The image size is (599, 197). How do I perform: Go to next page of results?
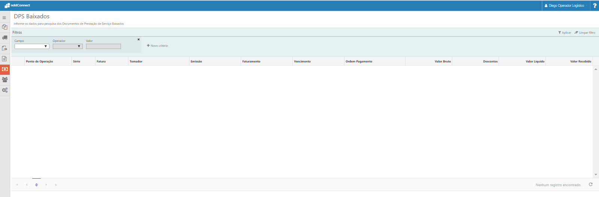point(46,185)
